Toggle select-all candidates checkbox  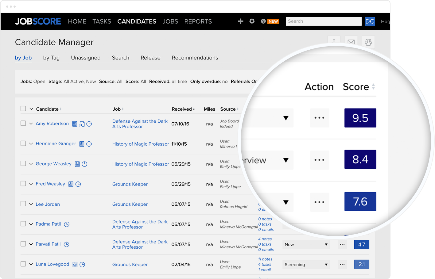pyautogui.click(x=23, y=108)
